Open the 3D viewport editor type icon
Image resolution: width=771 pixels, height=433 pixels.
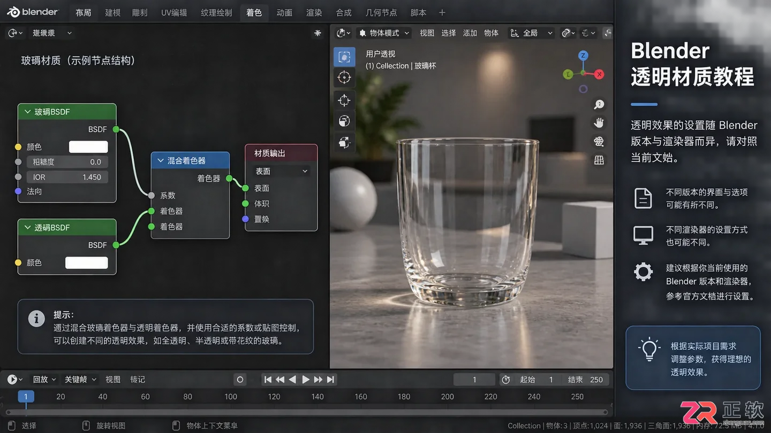343,33
